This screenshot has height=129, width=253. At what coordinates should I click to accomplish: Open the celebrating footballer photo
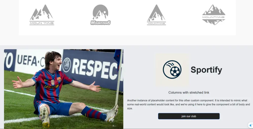(64, 89)
